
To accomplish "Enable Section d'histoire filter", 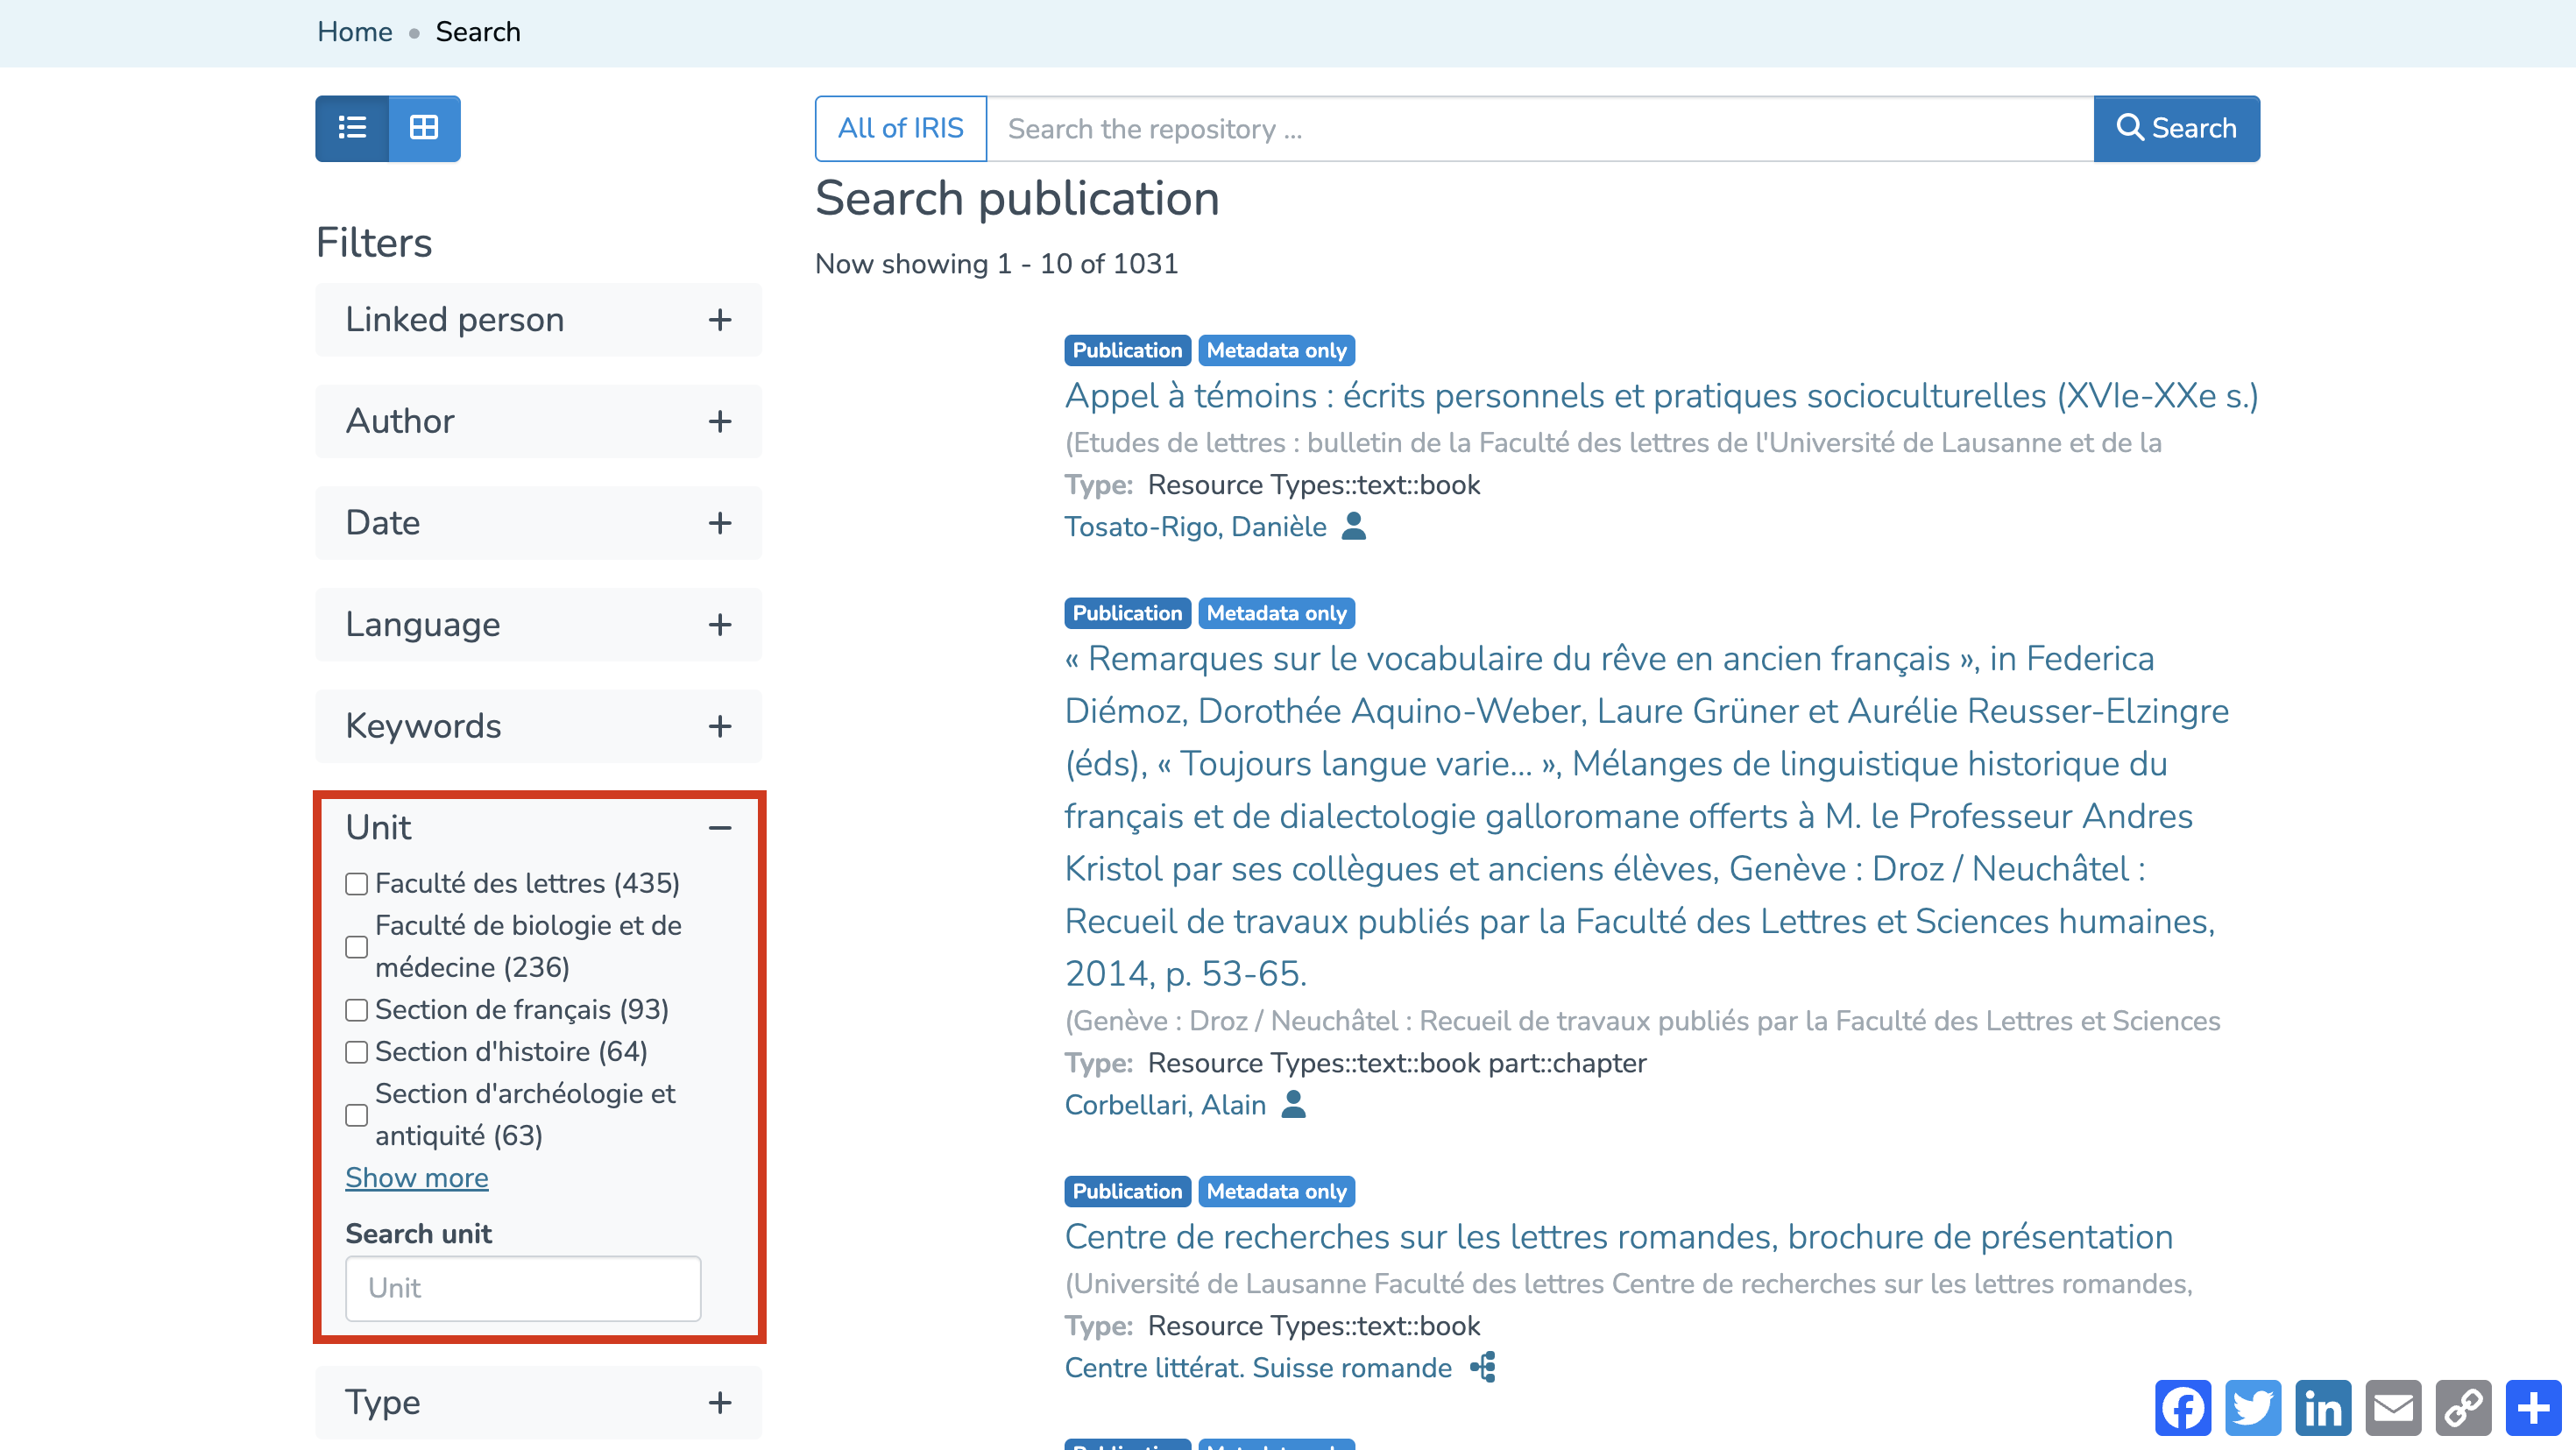I will 357,1052.
